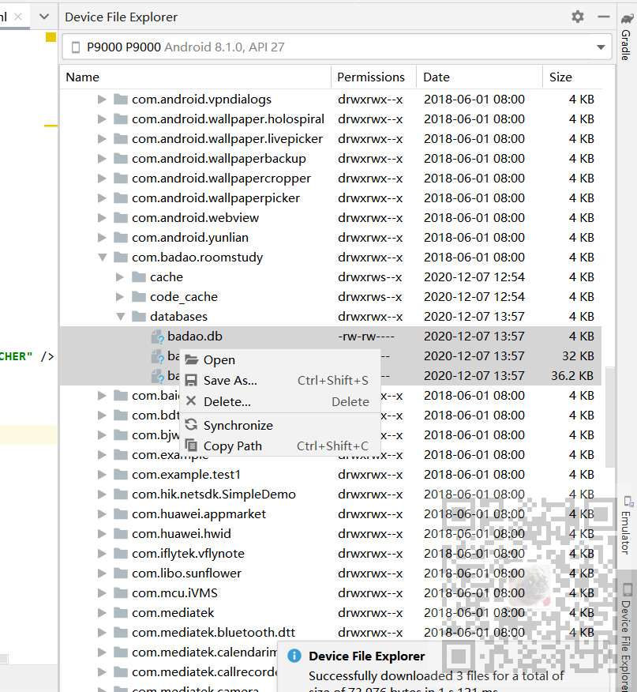Select the badao.db file
Viewport: 637px width, 692px height.
pyautogui.click(x=330, y=337)
